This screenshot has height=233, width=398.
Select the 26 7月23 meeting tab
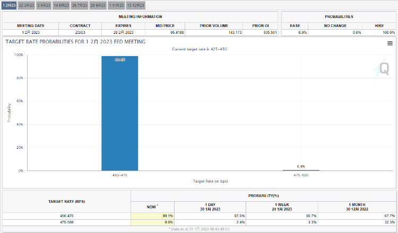(x=80, y=5)
